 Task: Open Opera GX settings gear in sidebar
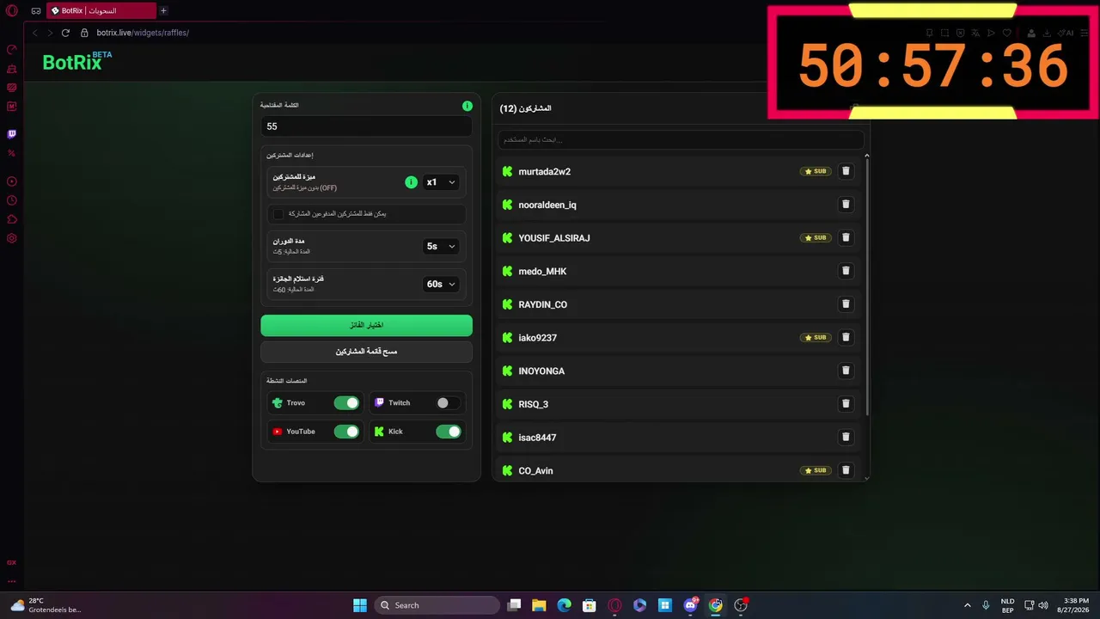[x=12, y=238]
